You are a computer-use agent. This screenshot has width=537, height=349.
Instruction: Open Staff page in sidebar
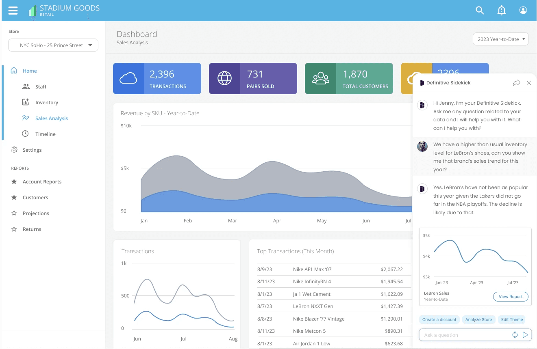click(41, 86)
